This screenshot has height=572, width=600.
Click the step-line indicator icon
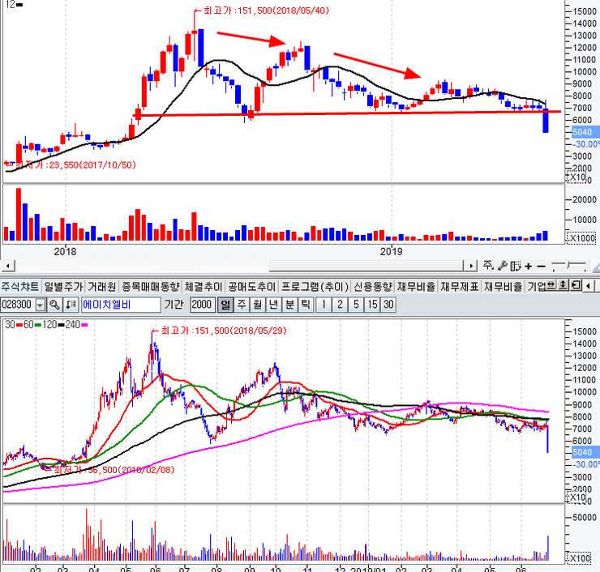pos(568,266)
